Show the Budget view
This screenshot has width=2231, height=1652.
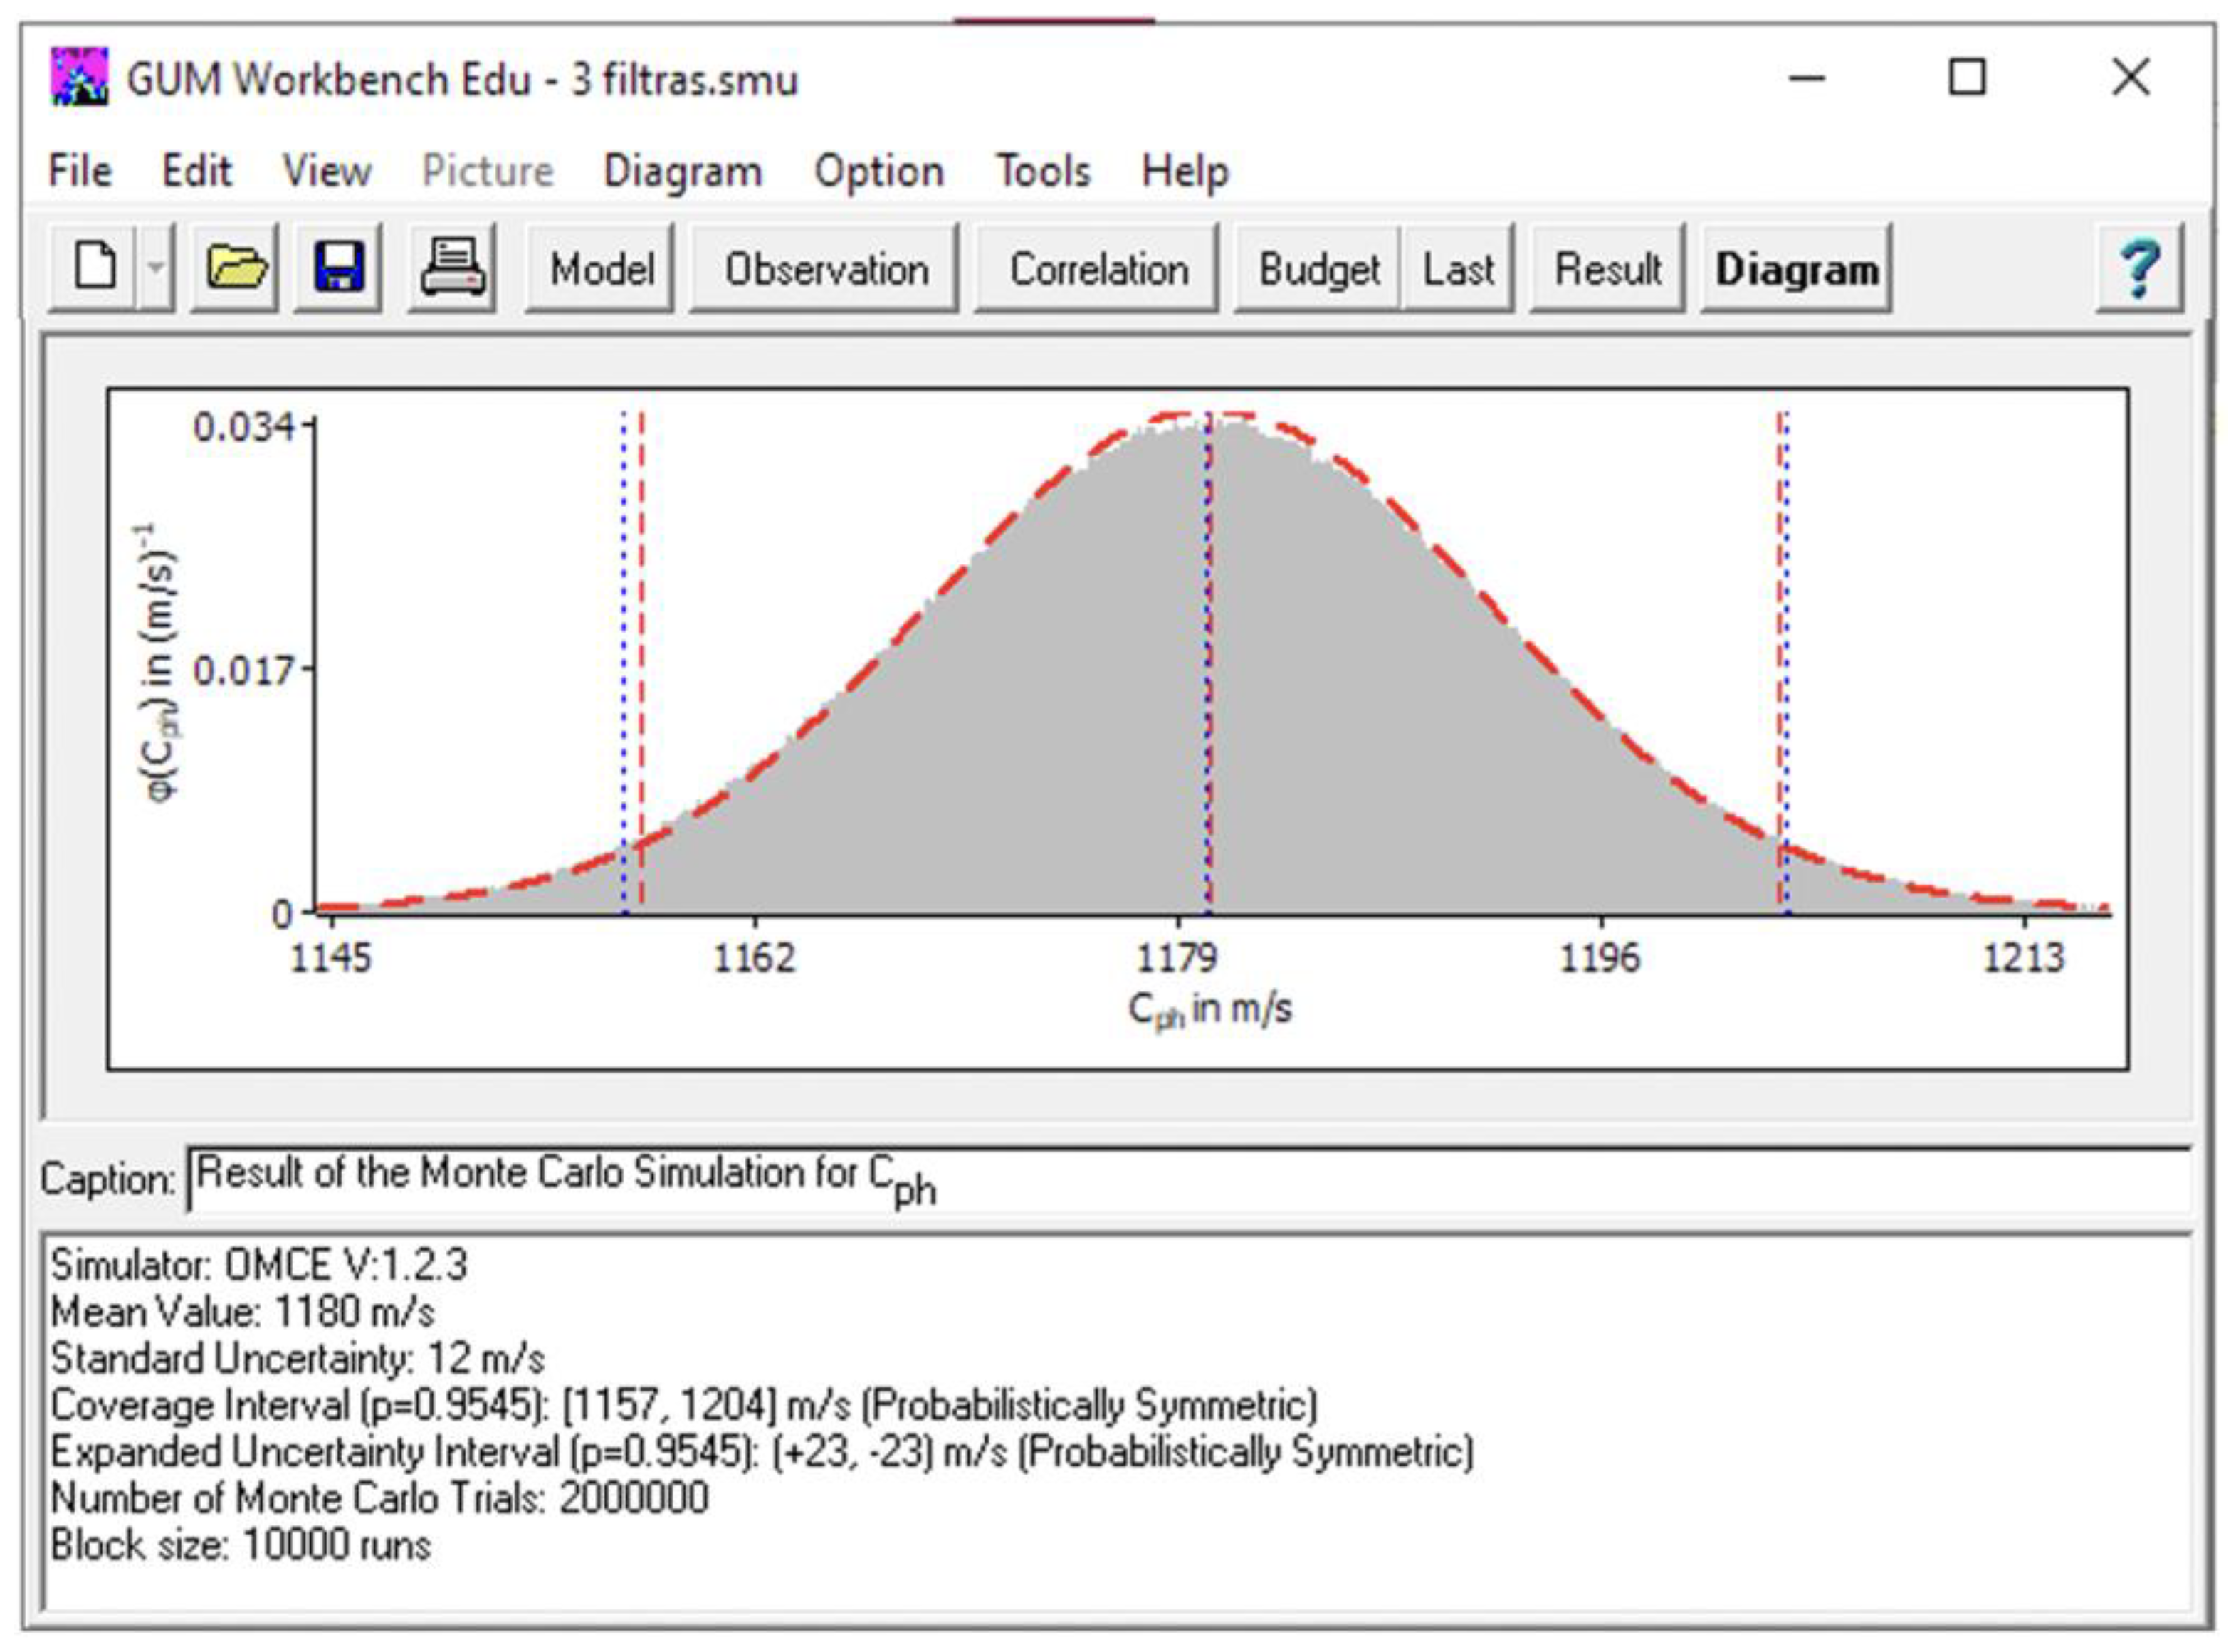point(1318,269)
